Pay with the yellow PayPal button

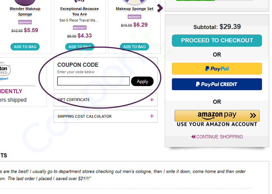pos(217,69)
